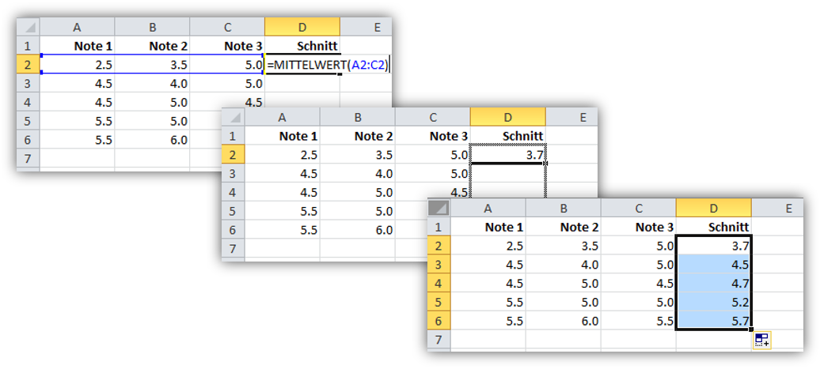This screenshot has height=369, width=820.
Task: Click the cell showing 5.7 in Schnitt column
Action: [x=713, y=321]
